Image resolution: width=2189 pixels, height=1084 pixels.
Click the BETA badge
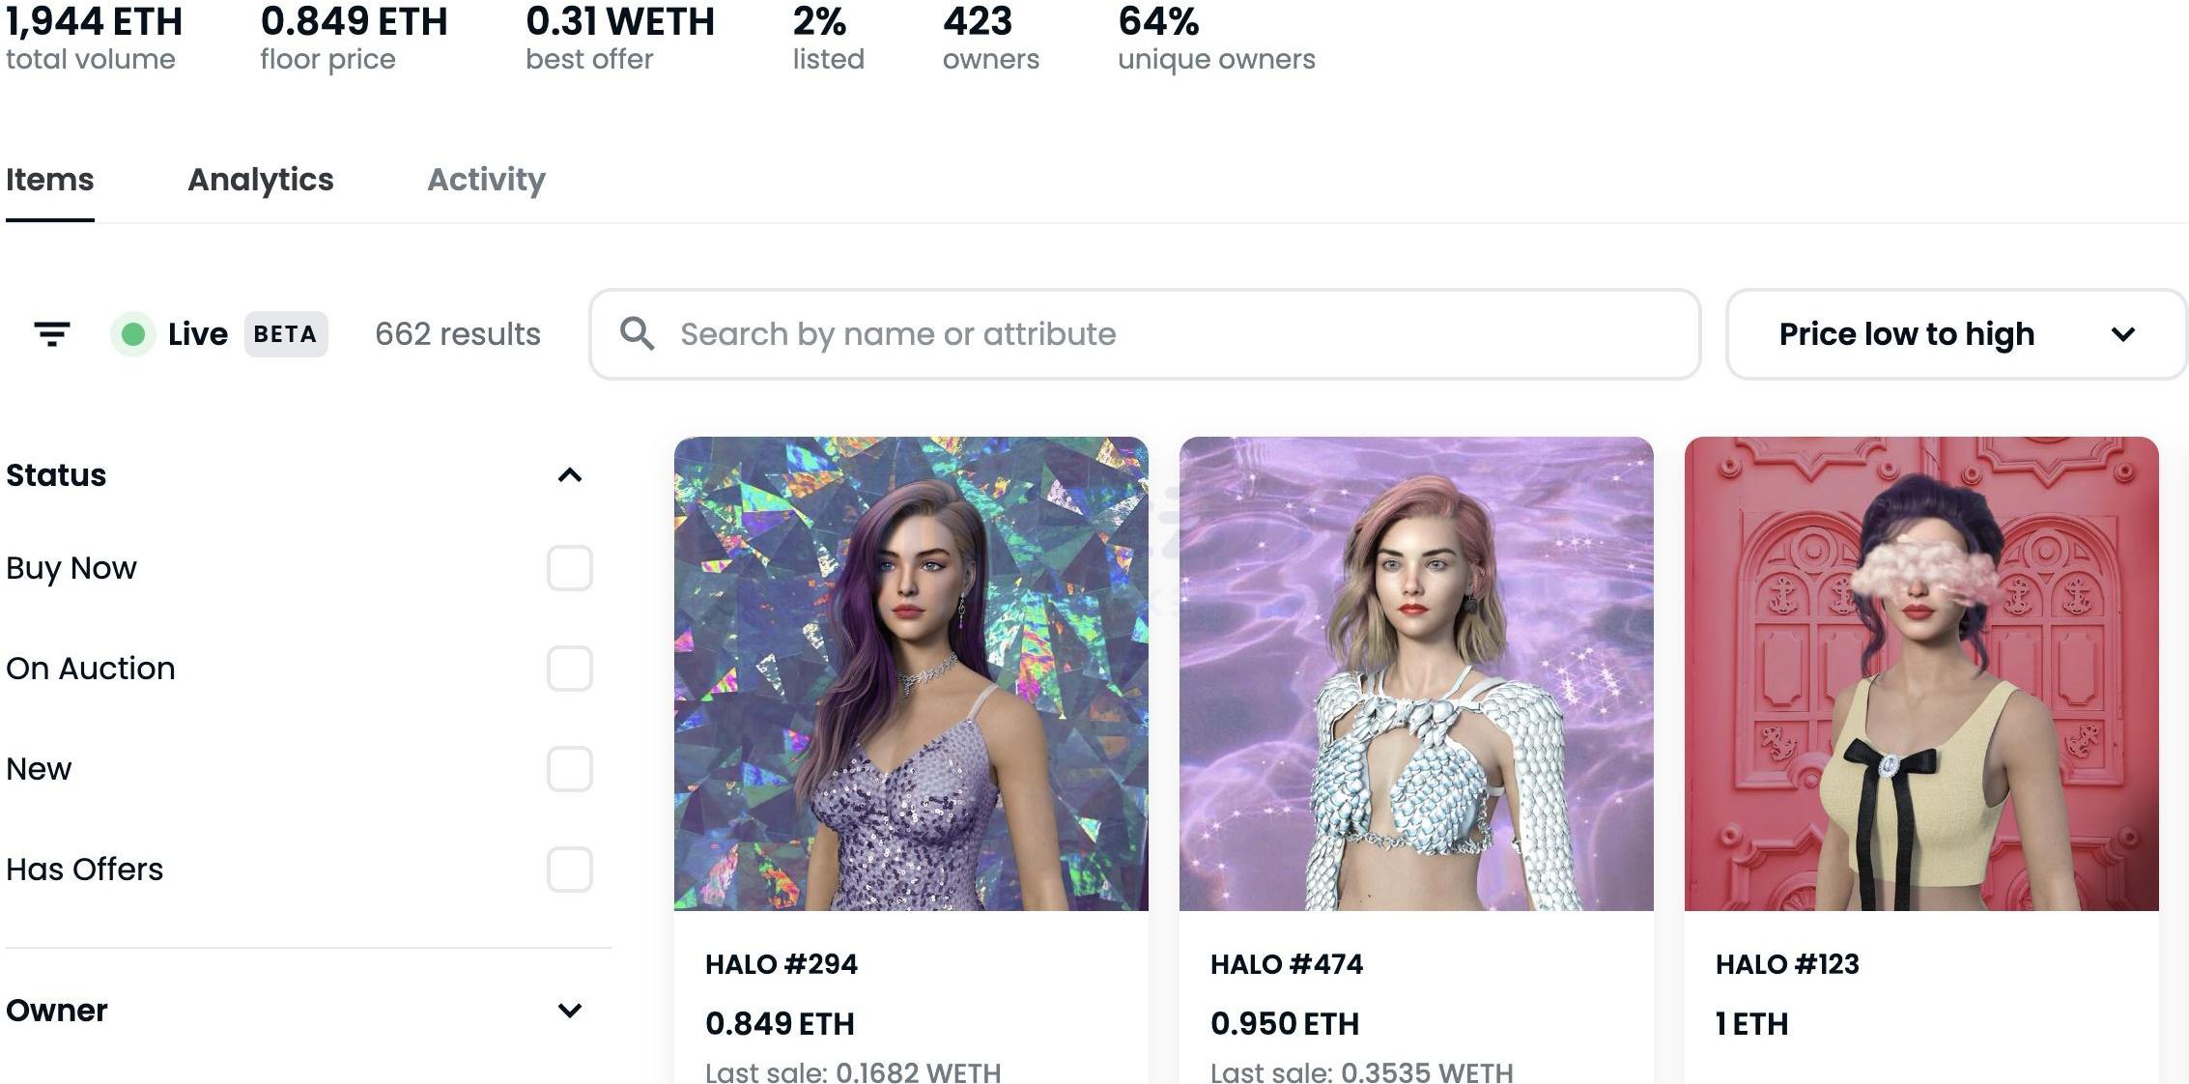[x=285, y=334]
